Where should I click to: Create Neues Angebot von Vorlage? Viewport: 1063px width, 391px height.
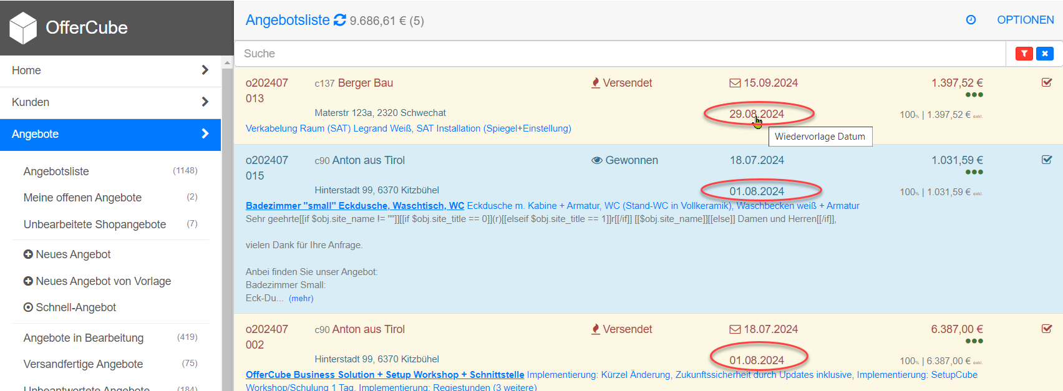(103, 281)
